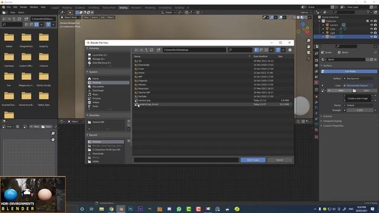Toggle Camera render camera icon in outliner
379x213 pixels.
375,25
